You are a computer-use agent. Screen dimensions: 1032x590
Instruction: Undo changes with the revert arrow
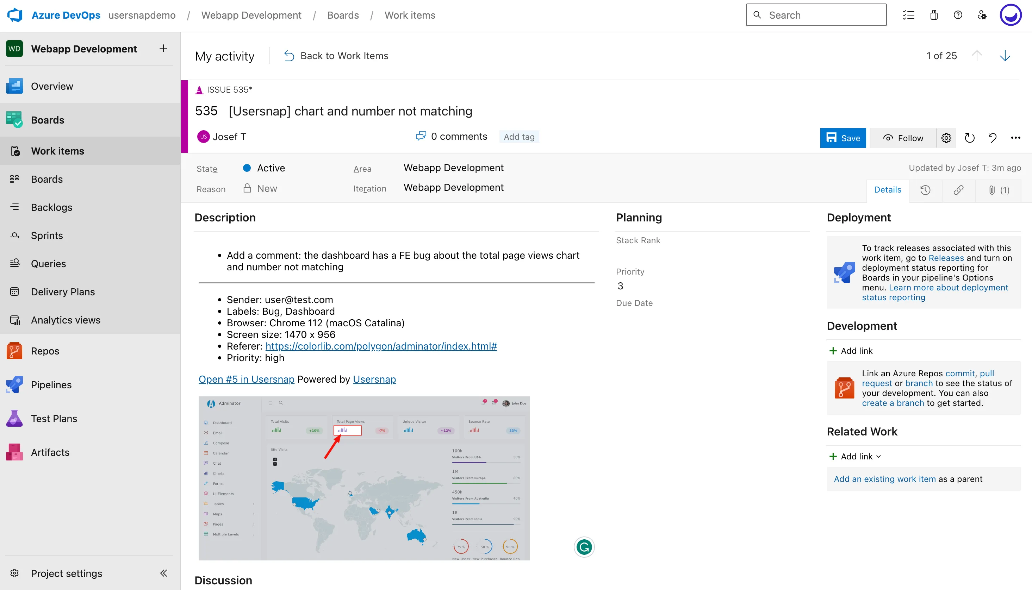tap(992, 138)
